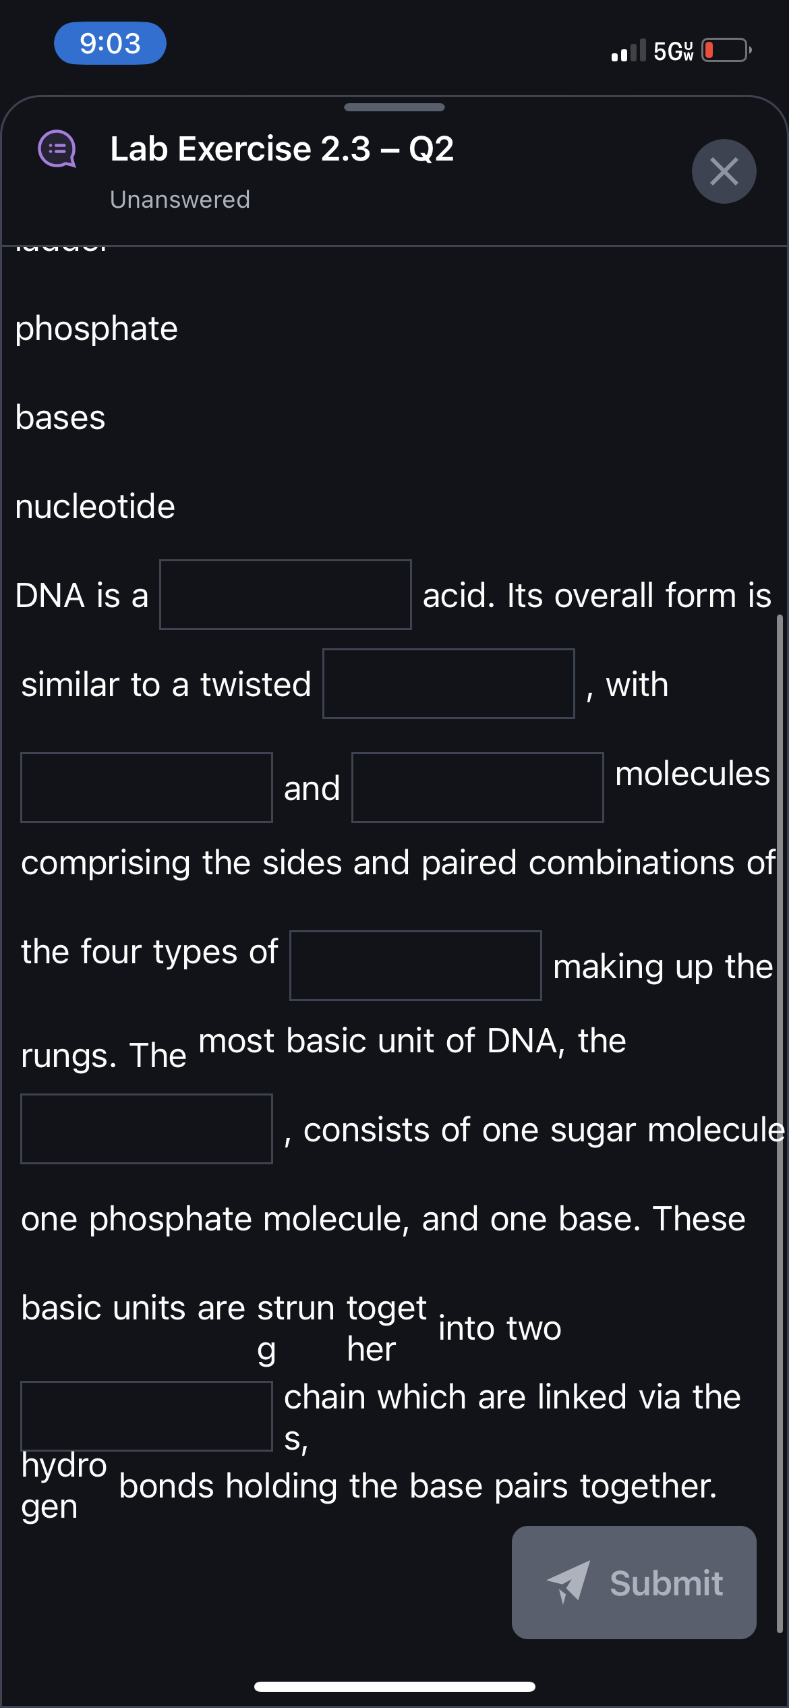Select the blank before 'molecules'
Screen dimensions: 789x1708
coord(477,787)
